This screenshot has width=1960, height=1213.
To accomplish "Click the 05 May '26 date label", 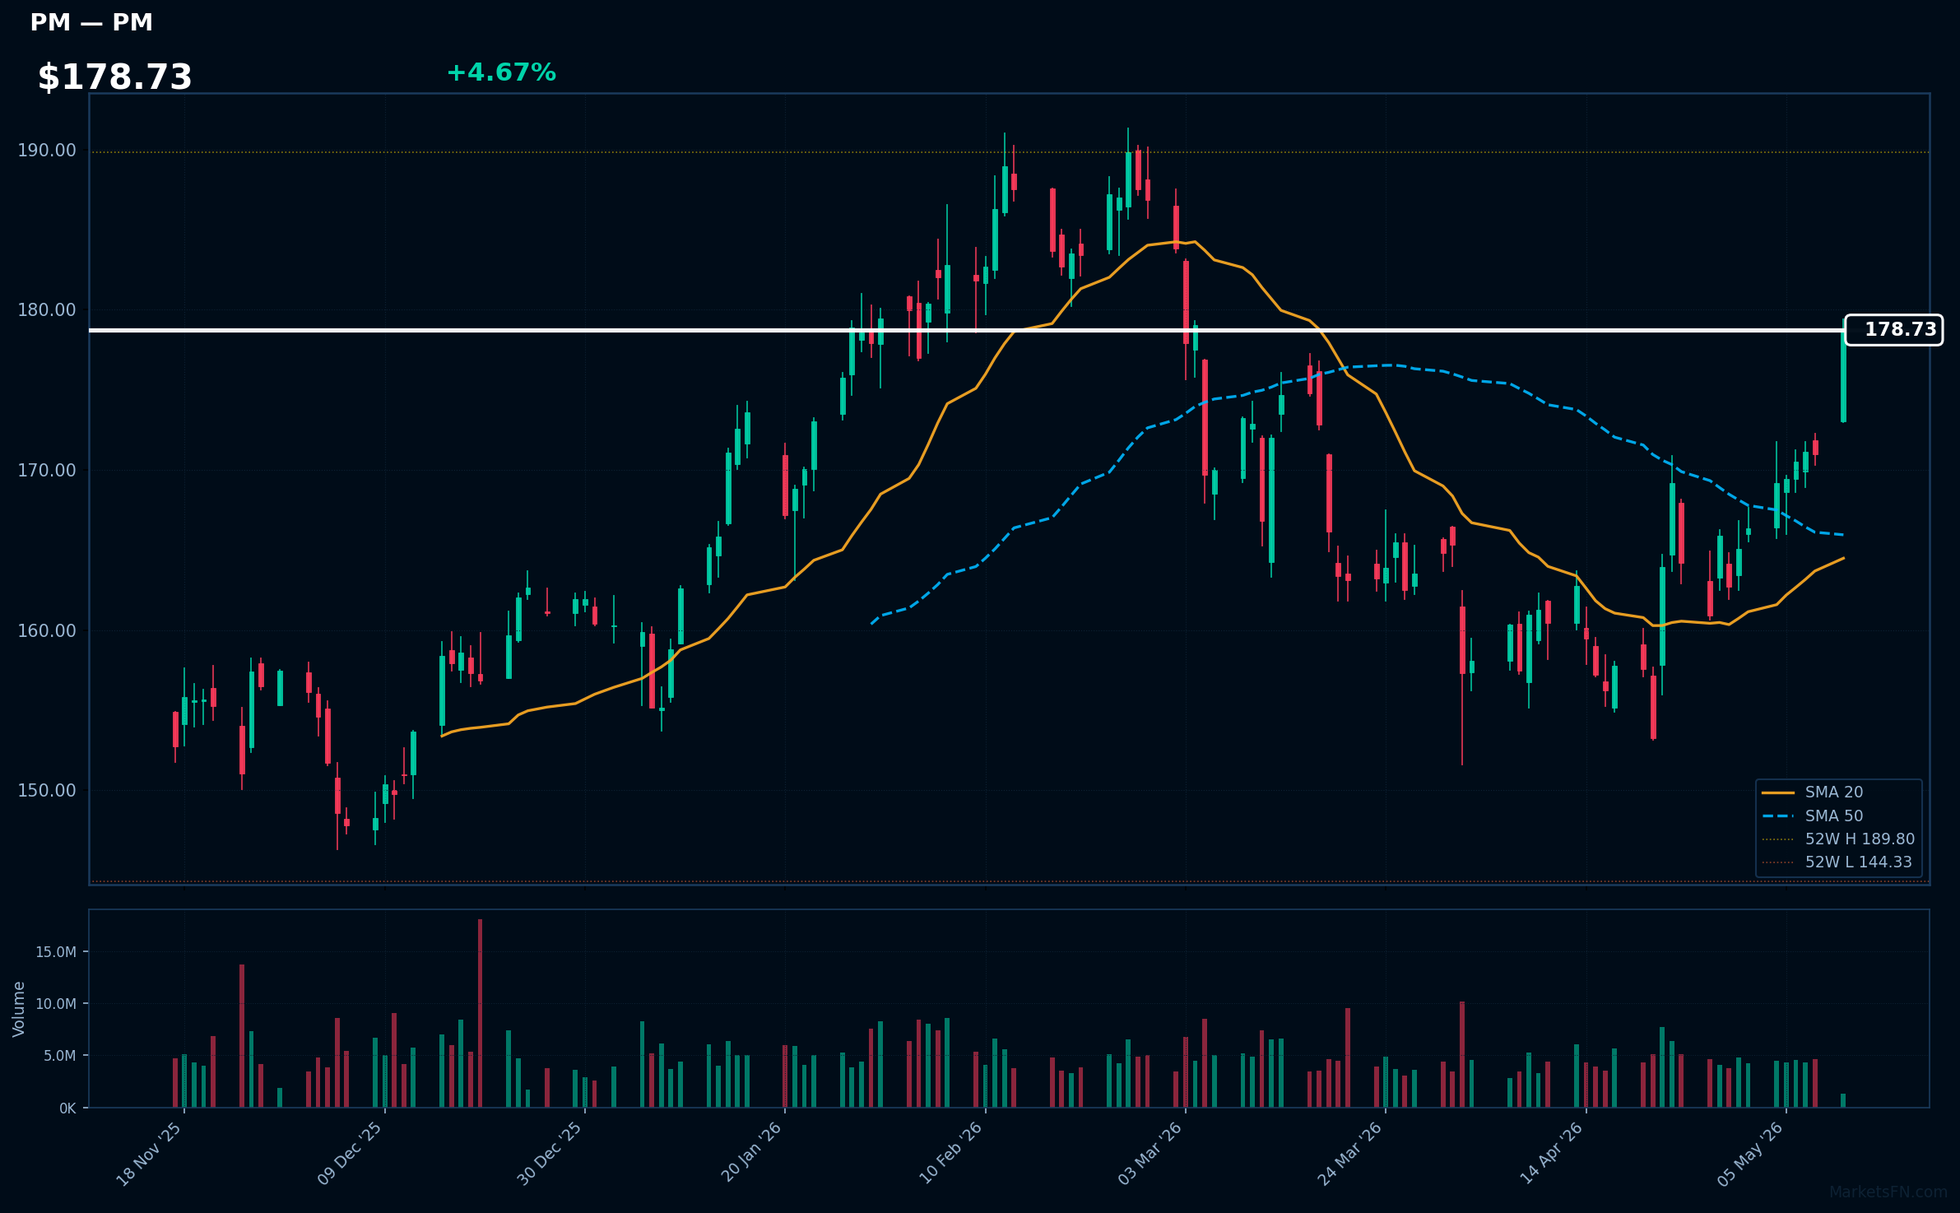I will (1750, 1154).
